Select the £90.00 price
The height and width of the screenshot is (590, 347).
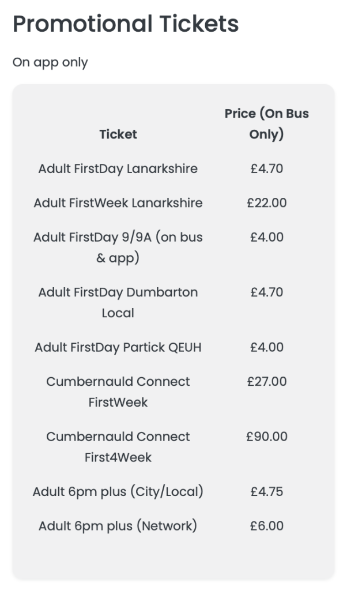[266, 437]
